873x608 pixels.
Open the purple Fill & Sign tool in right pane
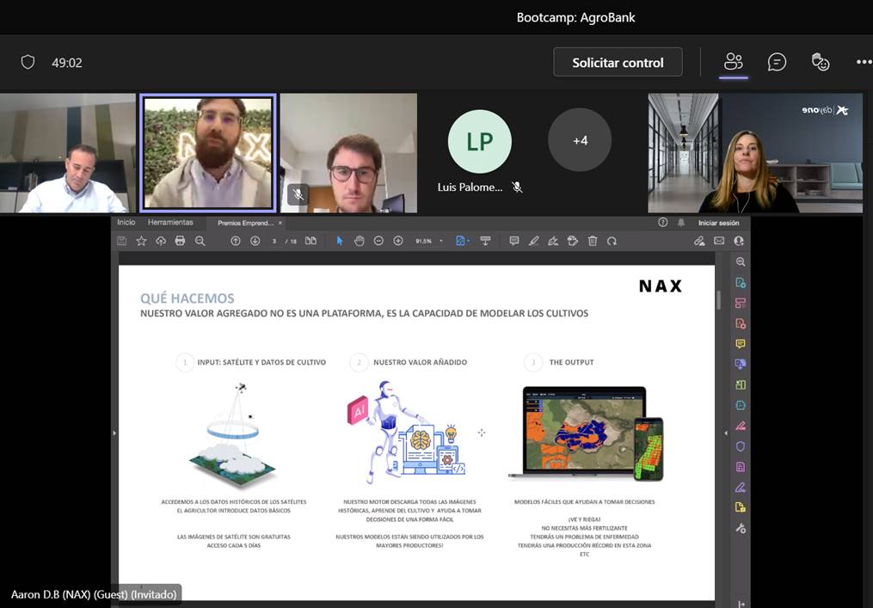click(741, 488)
